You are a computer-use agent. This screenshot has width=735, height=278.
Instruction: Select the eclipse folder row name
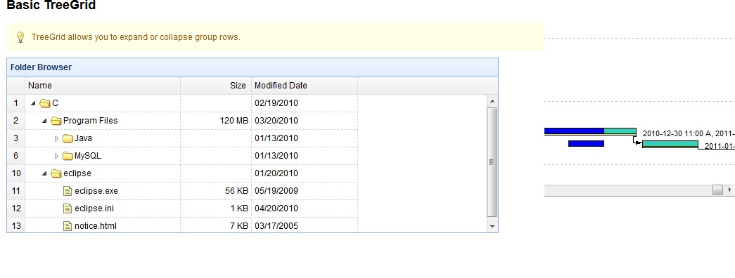[x=77, y=173]
